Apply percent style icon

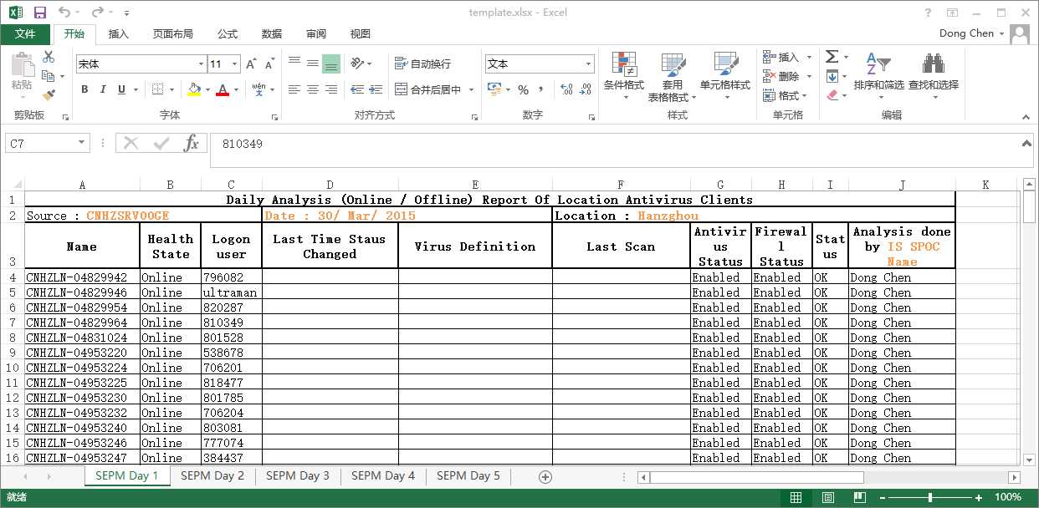point(523,89)
